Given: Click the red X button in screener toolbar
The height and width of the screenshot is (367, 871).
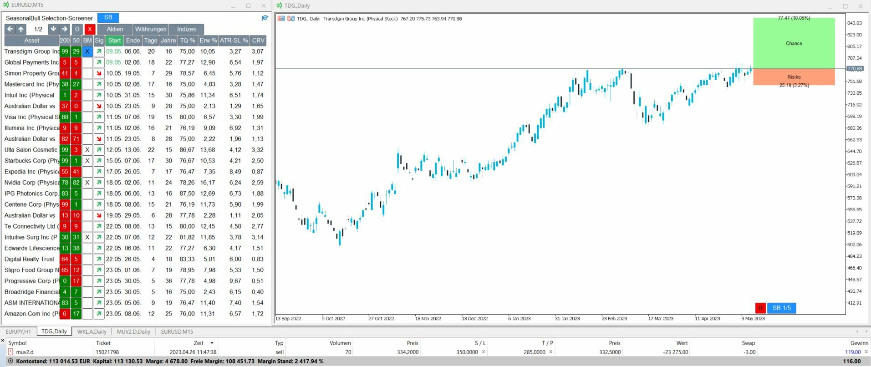Looking at the screenshot, I should (x=90, y=29).
